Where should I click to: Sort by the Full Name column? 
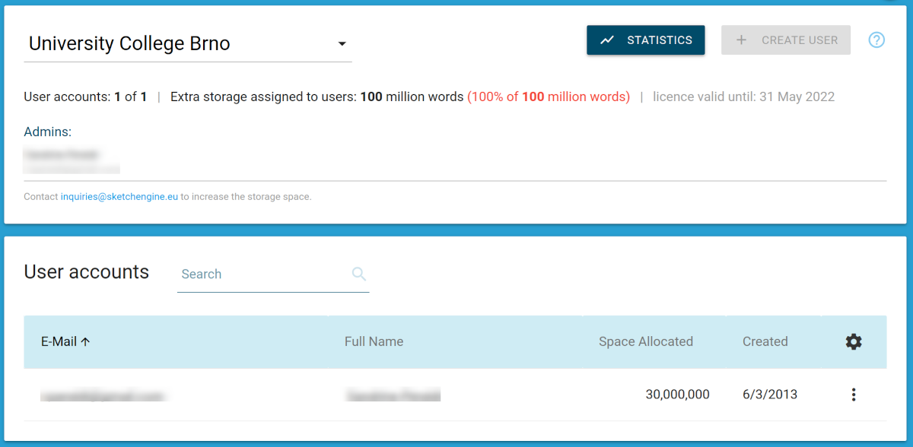coord(374,342)
